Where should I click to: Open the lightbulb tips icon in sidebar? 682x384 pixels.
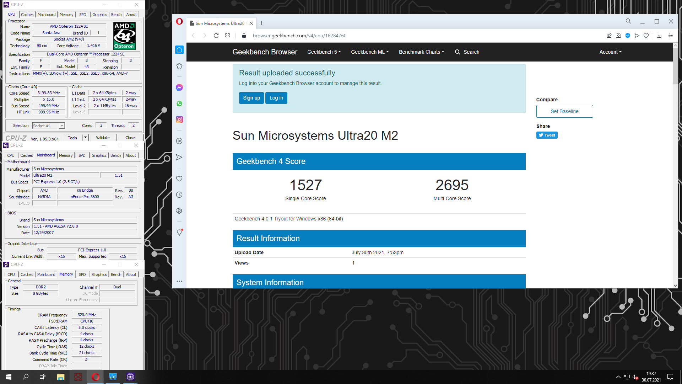pyautogui.click(x=179, y=232)
